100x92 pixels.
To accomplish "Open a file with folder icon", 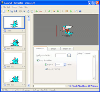I will (x=8, y=11).
